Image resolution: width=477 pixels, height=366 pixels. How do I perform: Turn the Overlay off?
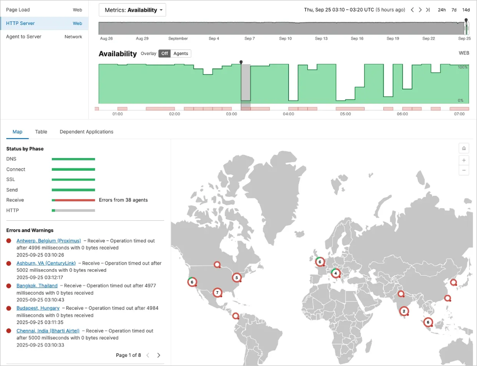click(x=164, y=53)
